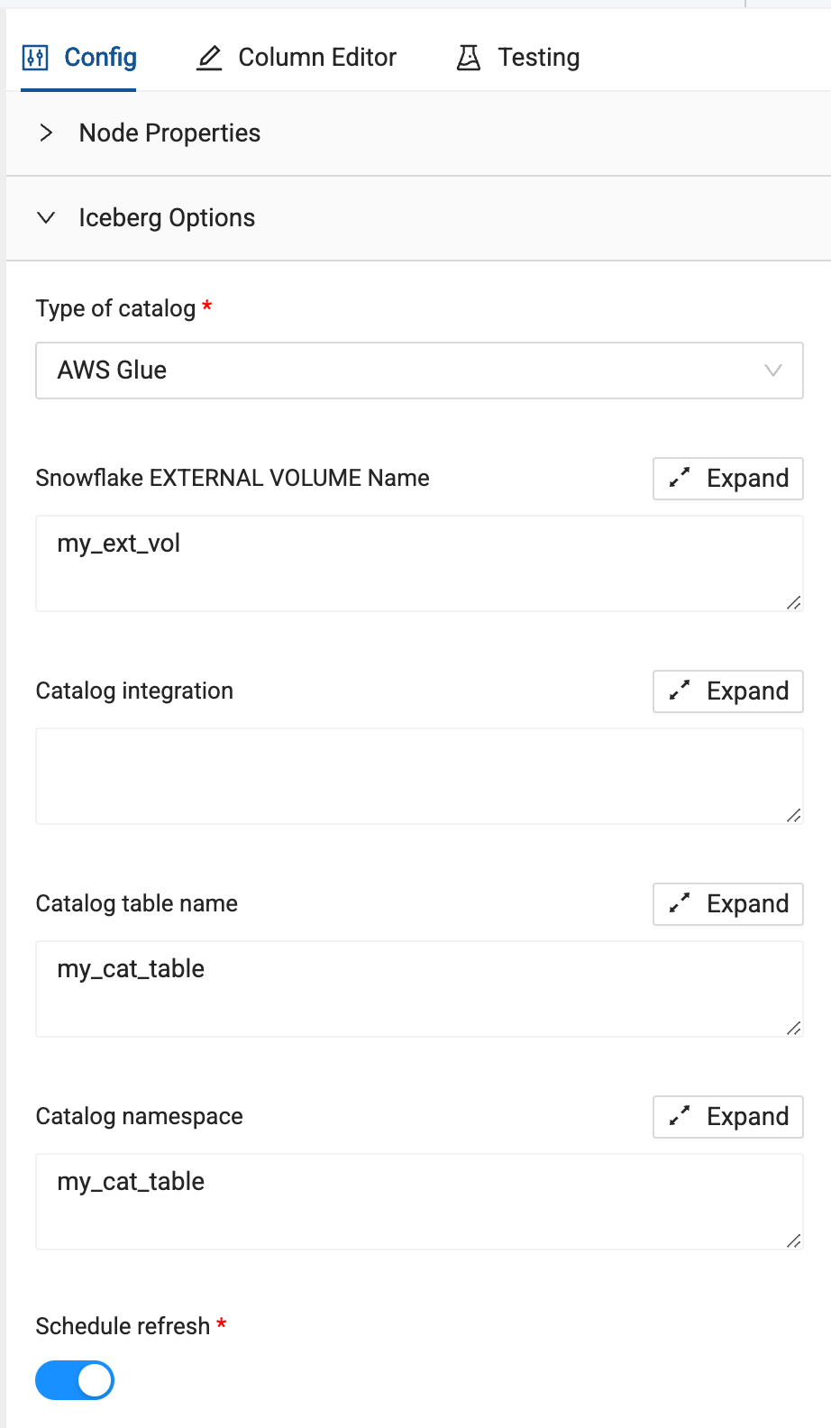Viewport: 831px width, 1428px height.
Task: Click the my_ext_vol external volume field
Action: coord(419,563)
